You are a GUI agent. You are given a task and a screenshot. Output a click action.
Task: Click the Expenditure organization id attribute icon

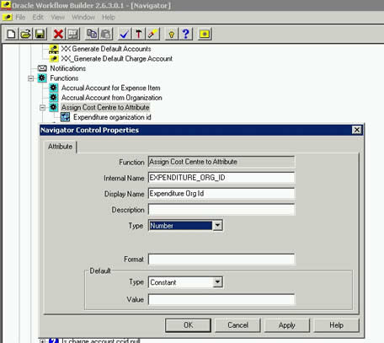[65, 117]
